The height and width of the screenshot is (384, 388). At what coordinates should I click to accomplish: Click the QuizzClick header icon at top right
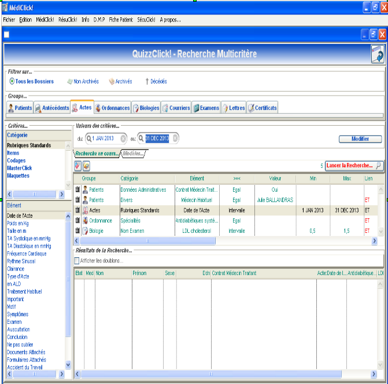tap(378, 54)
